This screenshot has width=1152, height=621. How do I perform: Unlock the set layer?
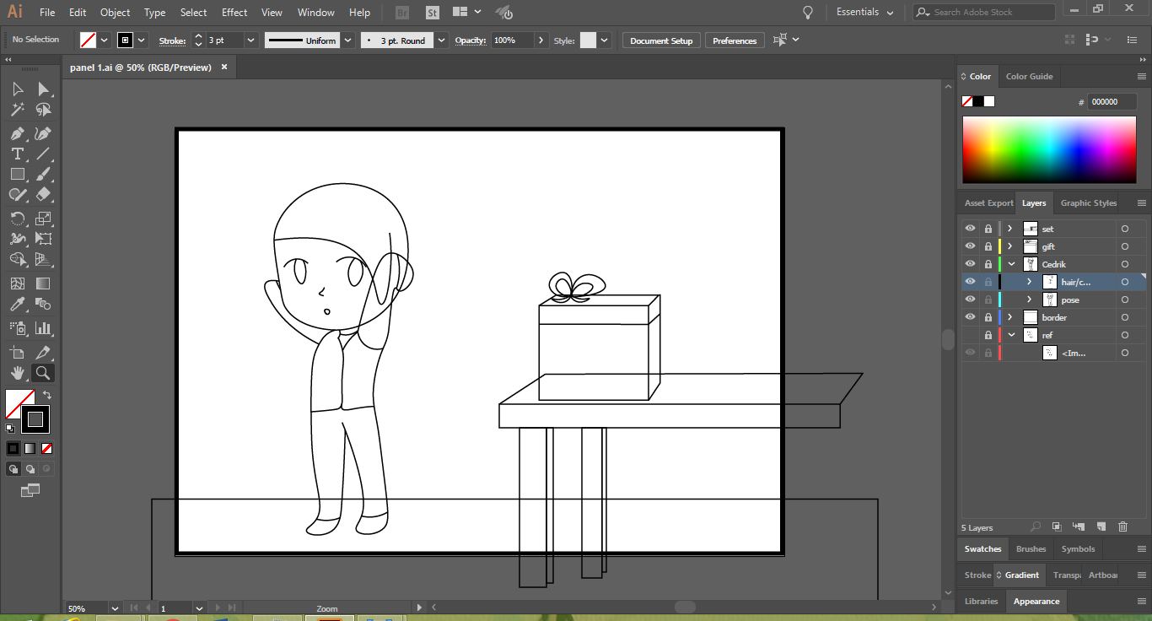[988, 229]
